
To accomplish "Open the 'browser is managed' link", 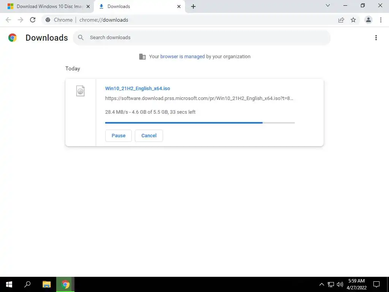I will 183,57.
